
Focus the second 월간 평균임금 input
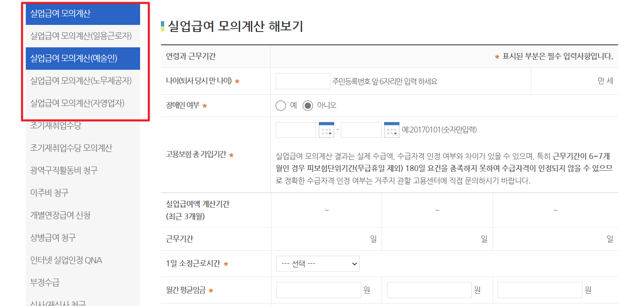[429, 290]
